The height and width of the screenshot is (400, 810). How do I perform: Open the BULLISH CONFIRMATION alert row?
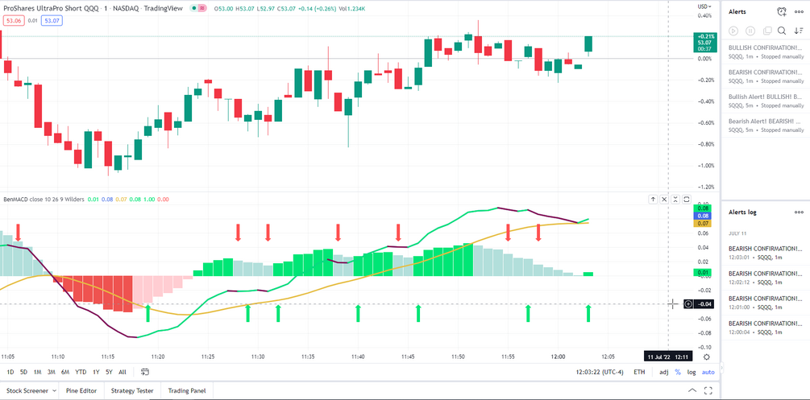click(x=766, y=51)
